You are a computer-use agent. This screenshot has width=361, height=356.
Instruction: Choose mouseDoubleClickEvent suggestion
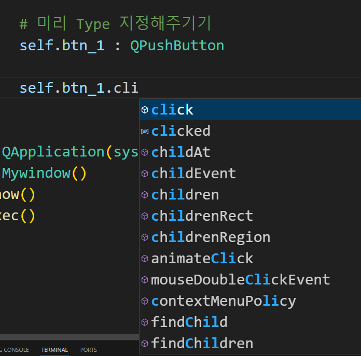tap(250, 280)
